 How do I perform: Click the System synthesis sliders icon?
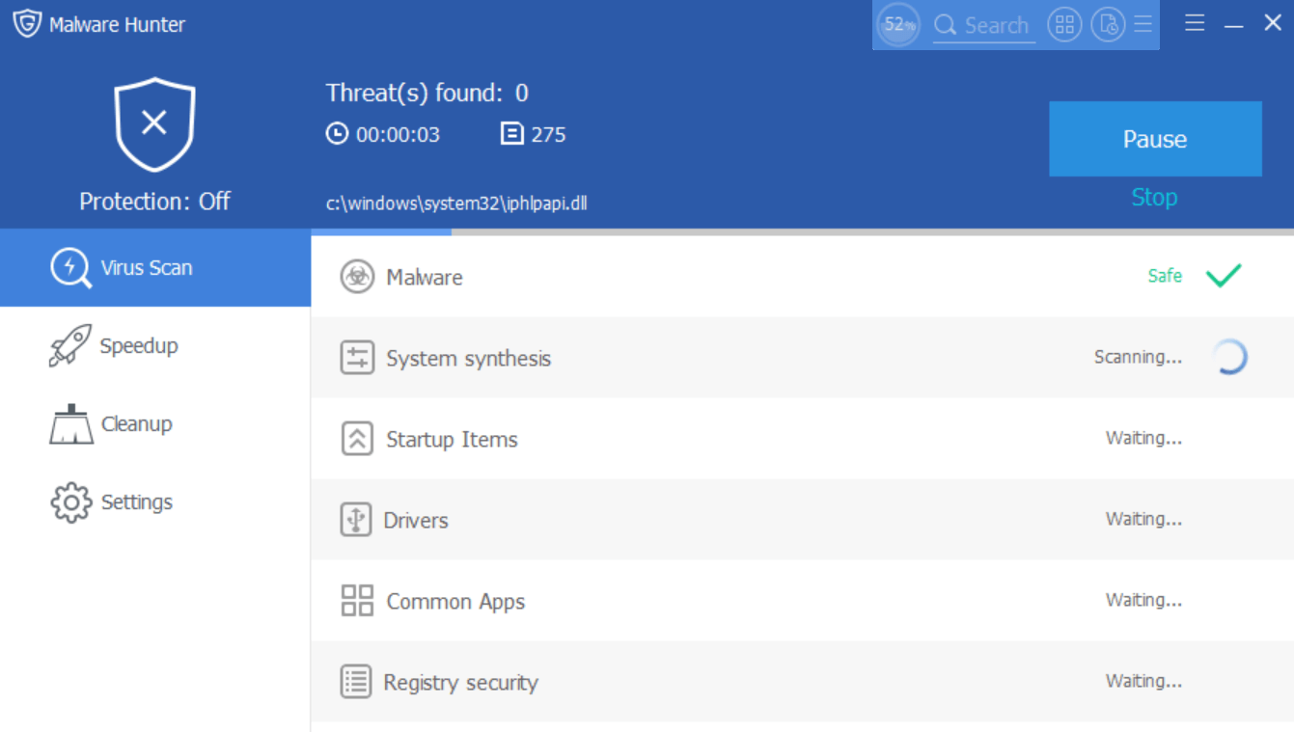pos(357,359)
